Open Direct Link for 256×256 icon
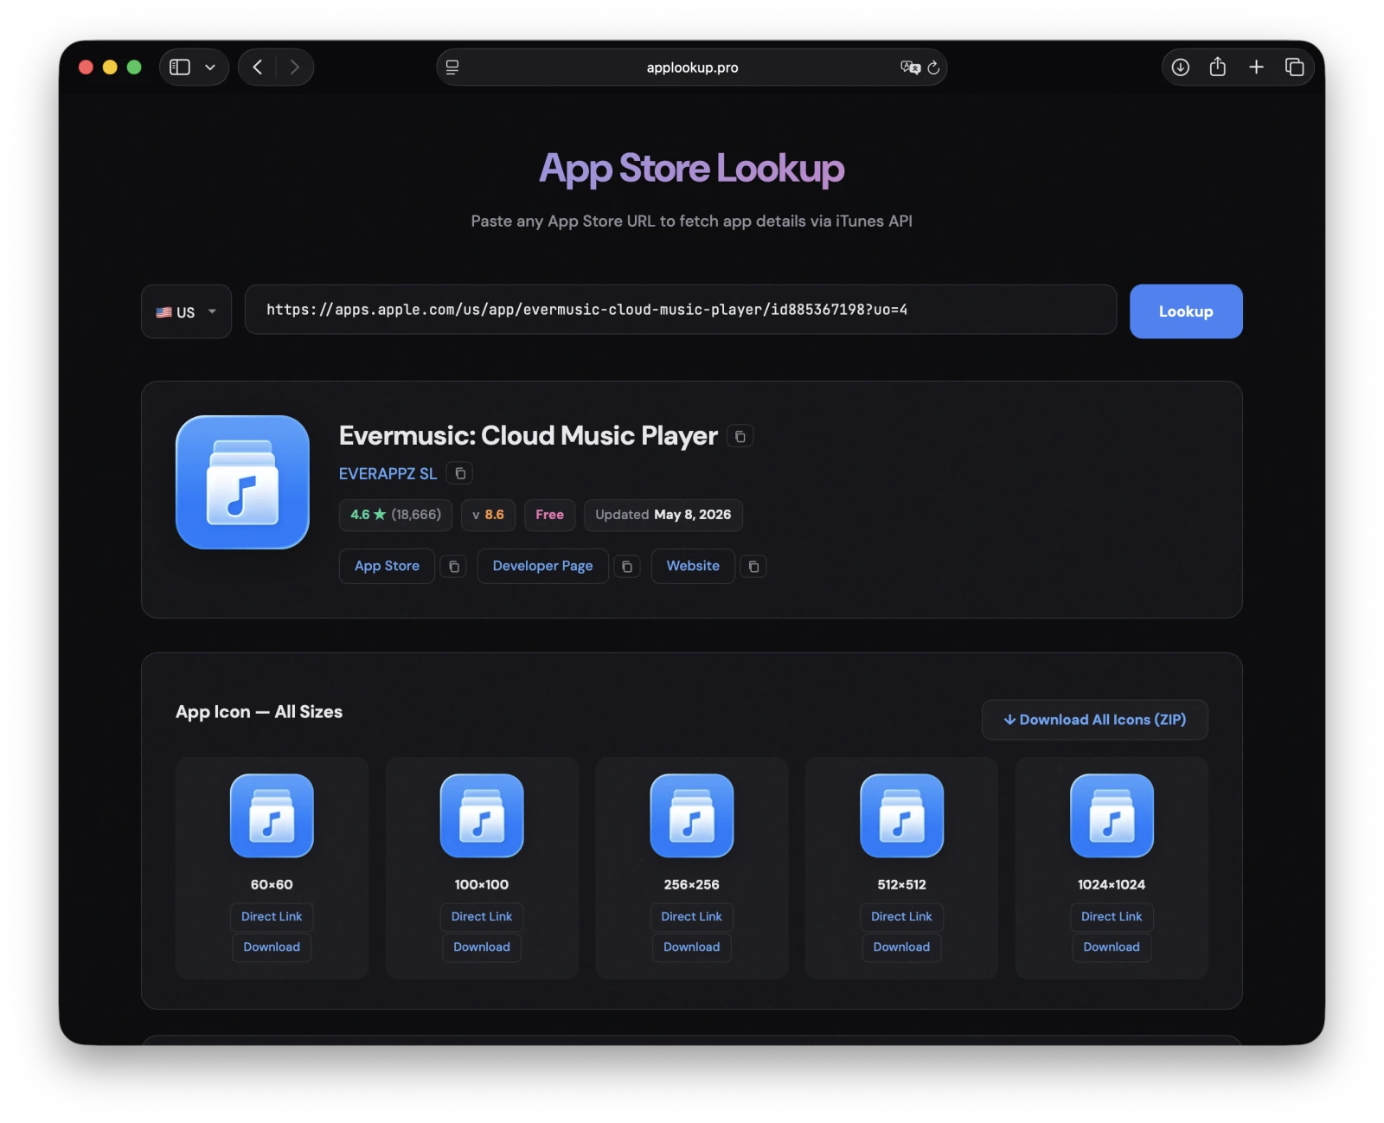 [x=692, y=916]
